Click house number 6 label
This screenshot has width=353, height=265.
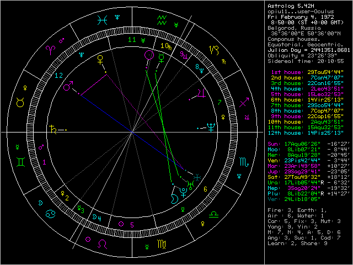[x=205, y=189]
